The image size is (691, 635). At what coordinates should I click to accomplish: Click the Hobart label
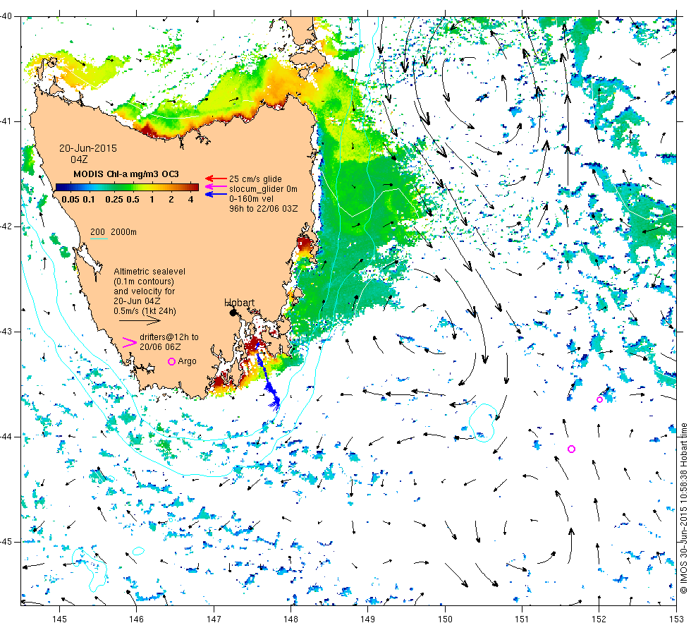[239, 303]
